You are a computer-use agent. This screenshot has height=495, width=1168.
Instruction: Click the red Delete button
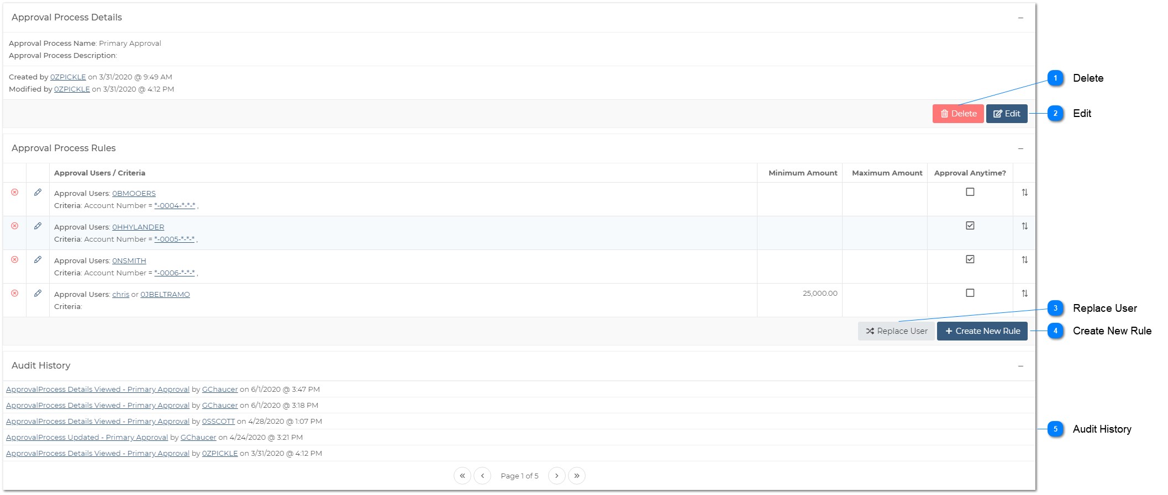coord(958,114)
